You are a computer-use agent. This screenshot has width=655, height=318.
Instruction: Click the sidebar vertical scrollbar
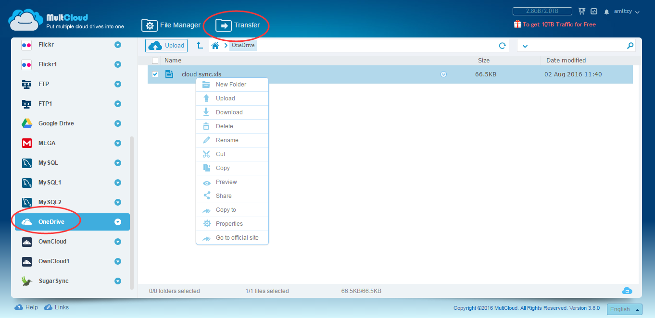click(x=132, y=213)
